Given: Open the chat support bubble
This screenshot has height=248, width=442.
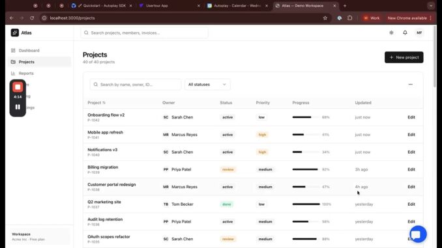Looking at the screenshot, I should [x=418, y=234].
